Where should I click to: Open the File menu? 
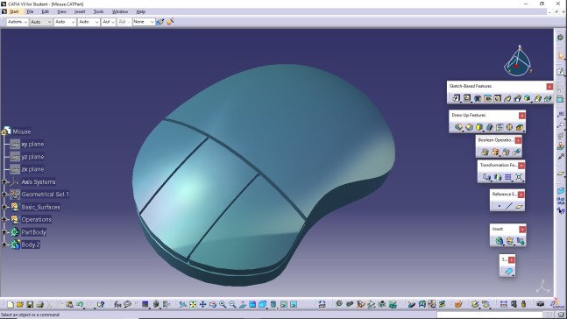[x=30, y=11]
